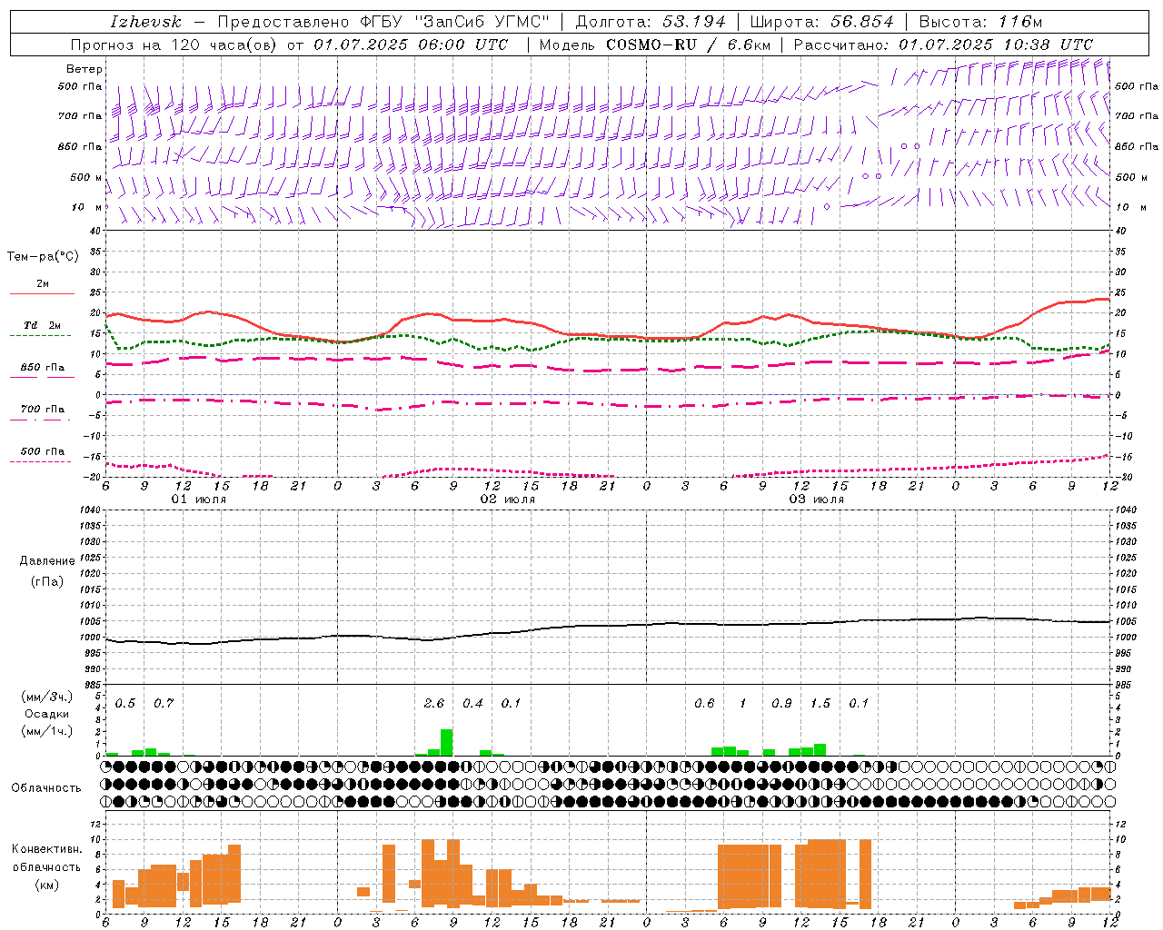Click the 'Долгота: 53.194' longitude value

[x=651, y=22]
